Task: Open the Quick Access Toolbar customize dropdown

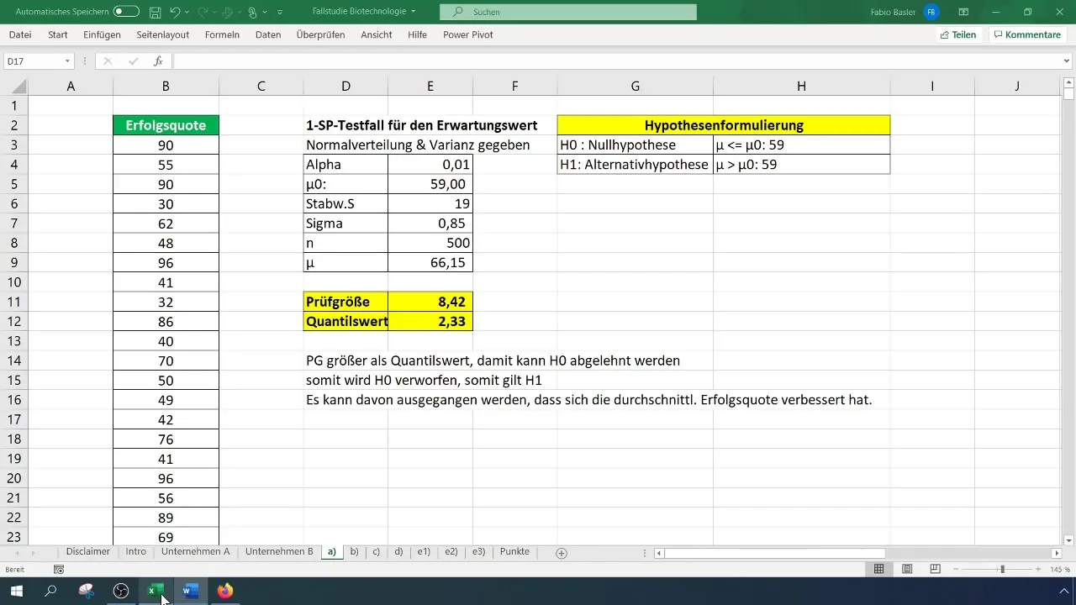Action: point(280,13)
